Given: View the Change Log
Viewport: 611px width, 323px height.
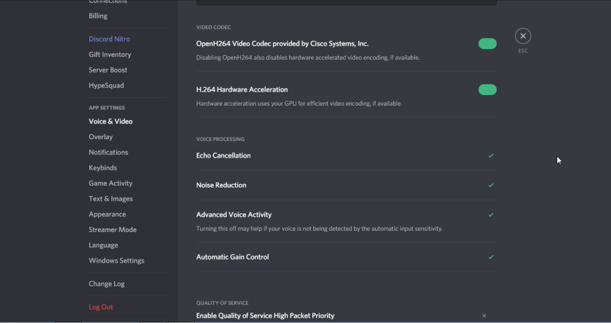Looking at the screenshot, I should [106, 284].
